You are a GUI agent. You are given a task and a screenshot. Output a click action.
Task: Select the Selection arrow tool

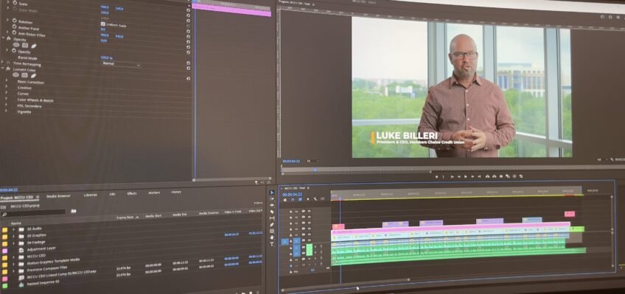(272, 193)
